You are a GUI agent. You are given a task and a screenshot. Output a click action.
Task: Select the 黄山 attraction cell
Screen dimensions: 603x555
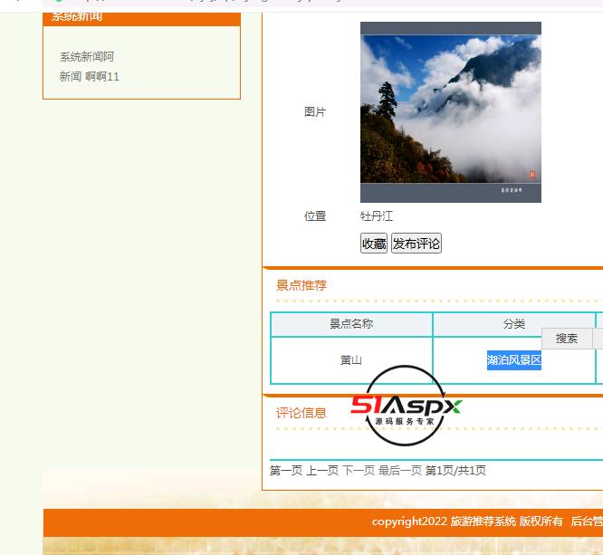coord(351,360)
